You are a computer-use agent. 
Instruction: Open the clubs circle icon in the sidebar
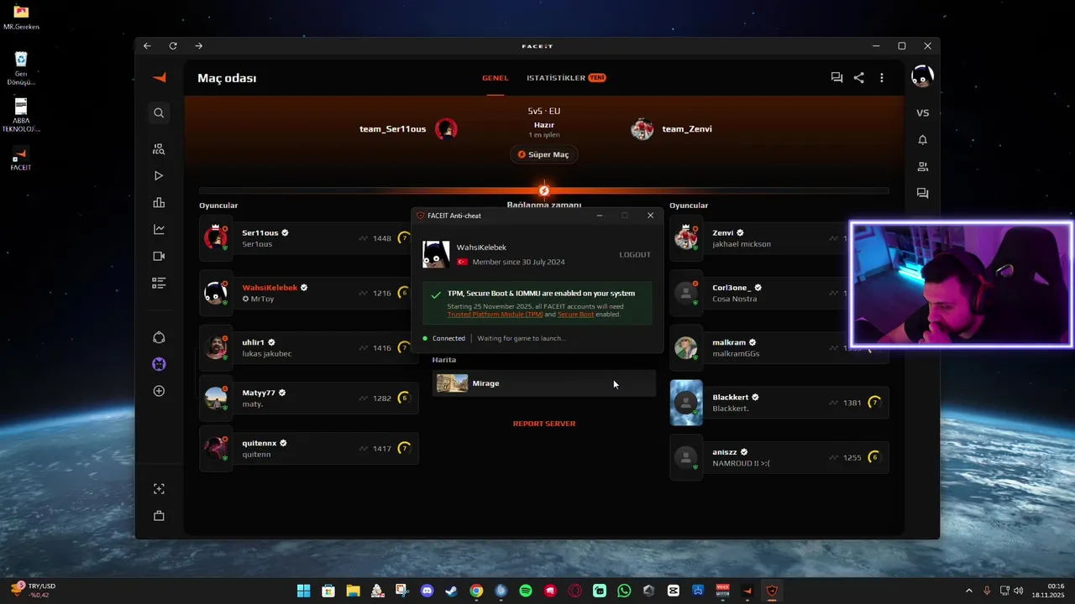[x=159, y=337]
